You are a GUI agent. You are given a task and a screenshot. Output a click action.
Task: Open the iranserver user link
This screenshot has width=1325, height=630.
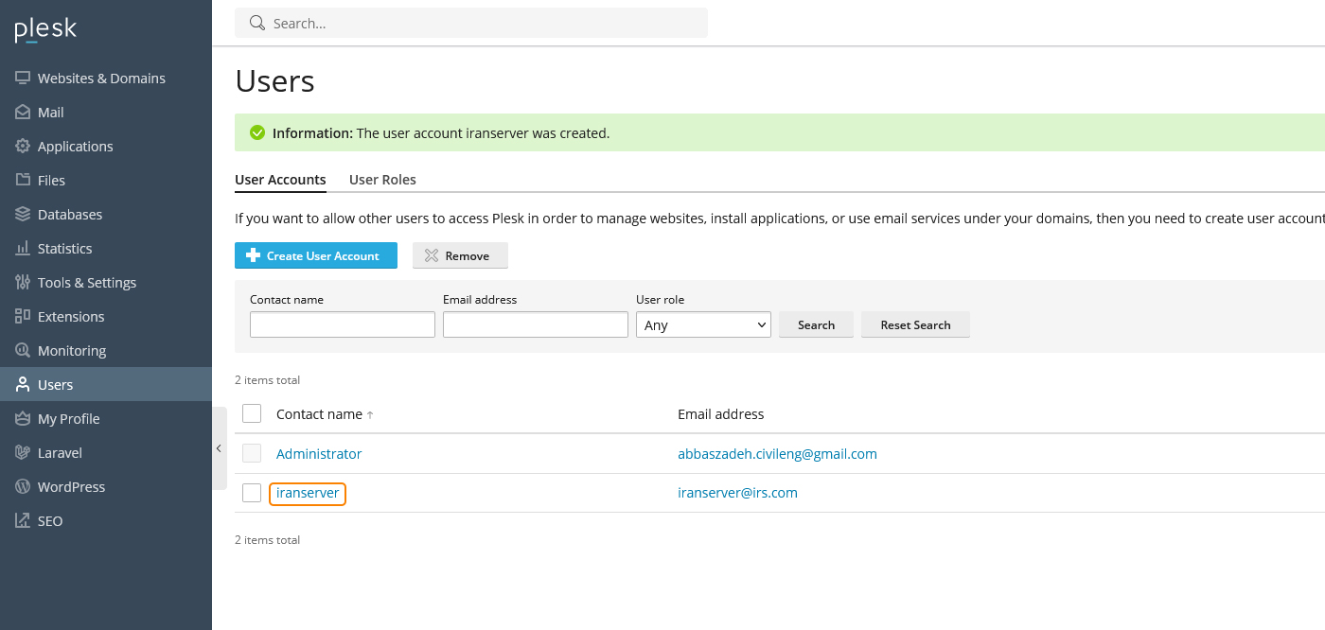pyautogui.click(x=308, y=493)
